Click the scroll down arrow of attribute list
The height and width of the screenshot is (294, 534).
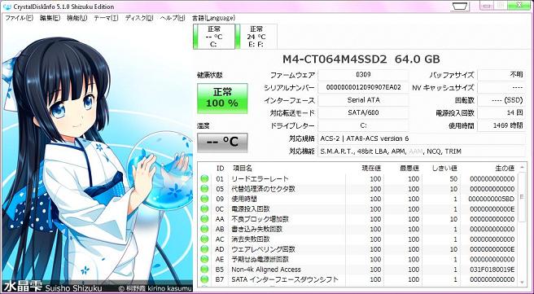(x=522, y=282)
